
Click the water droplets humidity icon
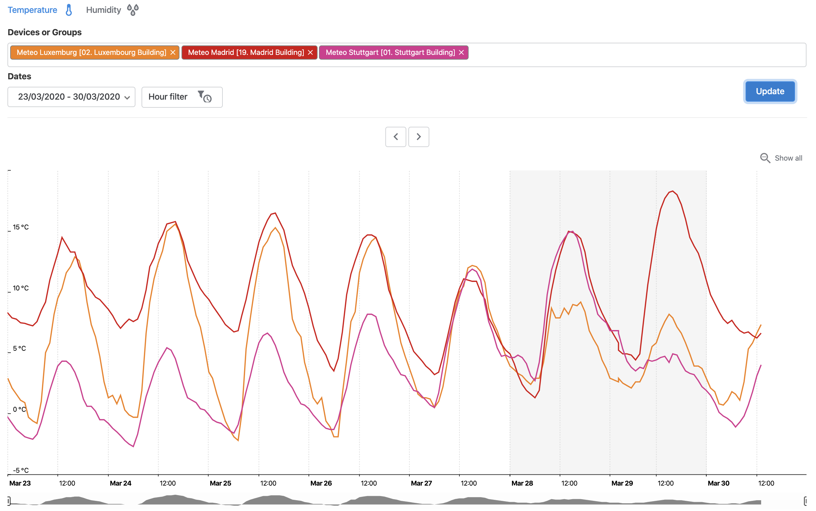(x=133, y=10)
